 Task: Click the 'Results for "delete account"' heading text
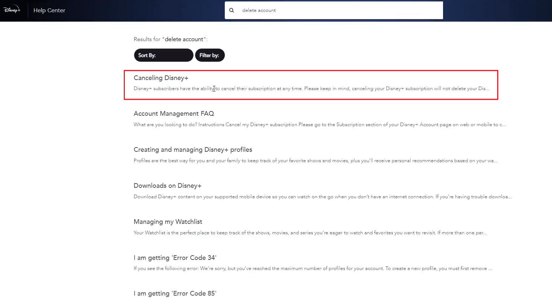pos(171,39)
